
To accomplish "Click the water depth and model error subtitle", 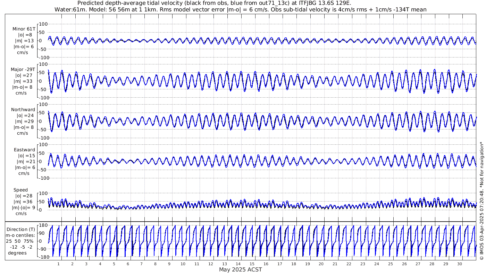I will click(240, 9).
